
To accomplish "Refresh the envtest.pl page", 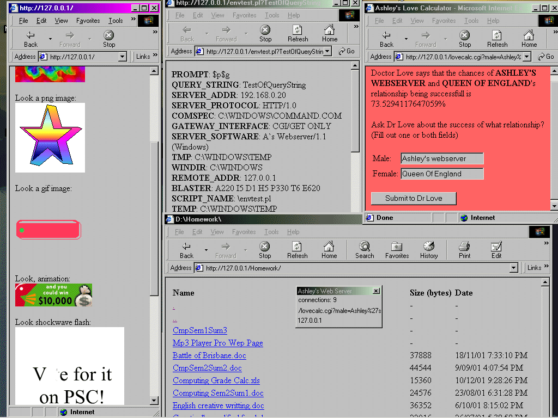I will (298, 34).
